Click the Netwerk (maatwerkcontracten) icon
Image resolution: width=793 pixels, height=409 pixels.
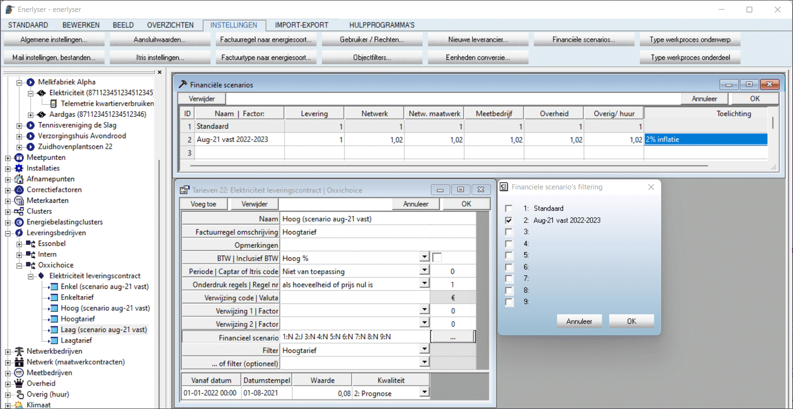pyautogui.click(x=19, y=362)
